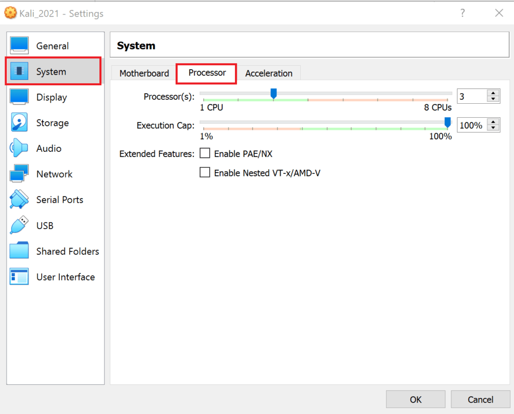Click the help question mark button
The width and height of the screenshot is (514, 414).
[462, 13]
